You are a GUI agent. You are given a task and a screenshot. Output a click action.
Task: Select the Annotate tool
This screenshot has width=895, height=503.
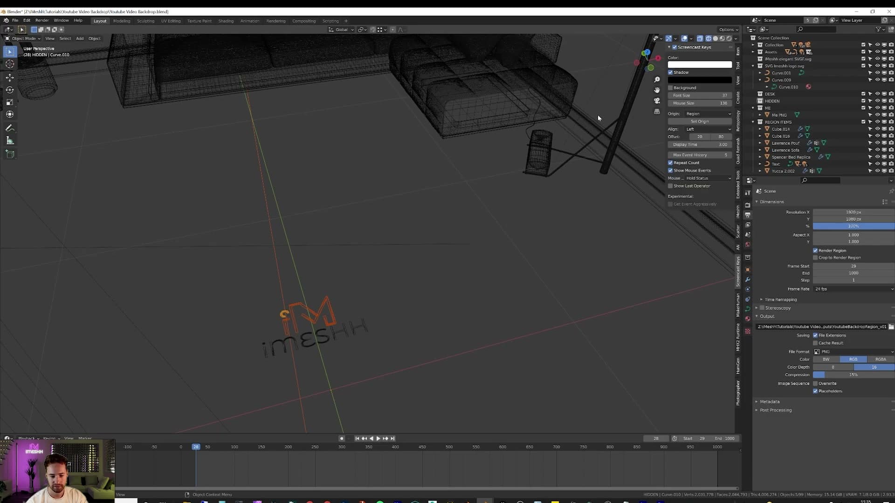point(10,128)
